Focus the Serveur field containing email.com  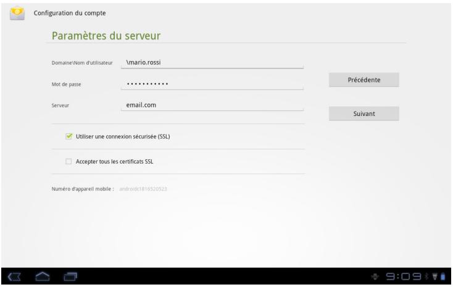click(212, 105)
